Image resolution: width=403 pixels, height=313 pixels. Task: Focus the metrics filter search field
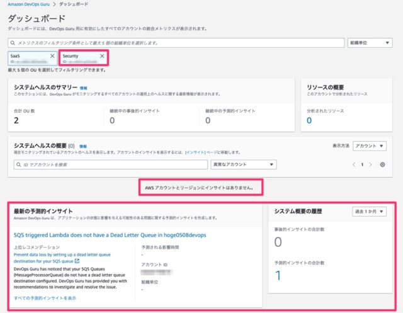click(176, 43)
